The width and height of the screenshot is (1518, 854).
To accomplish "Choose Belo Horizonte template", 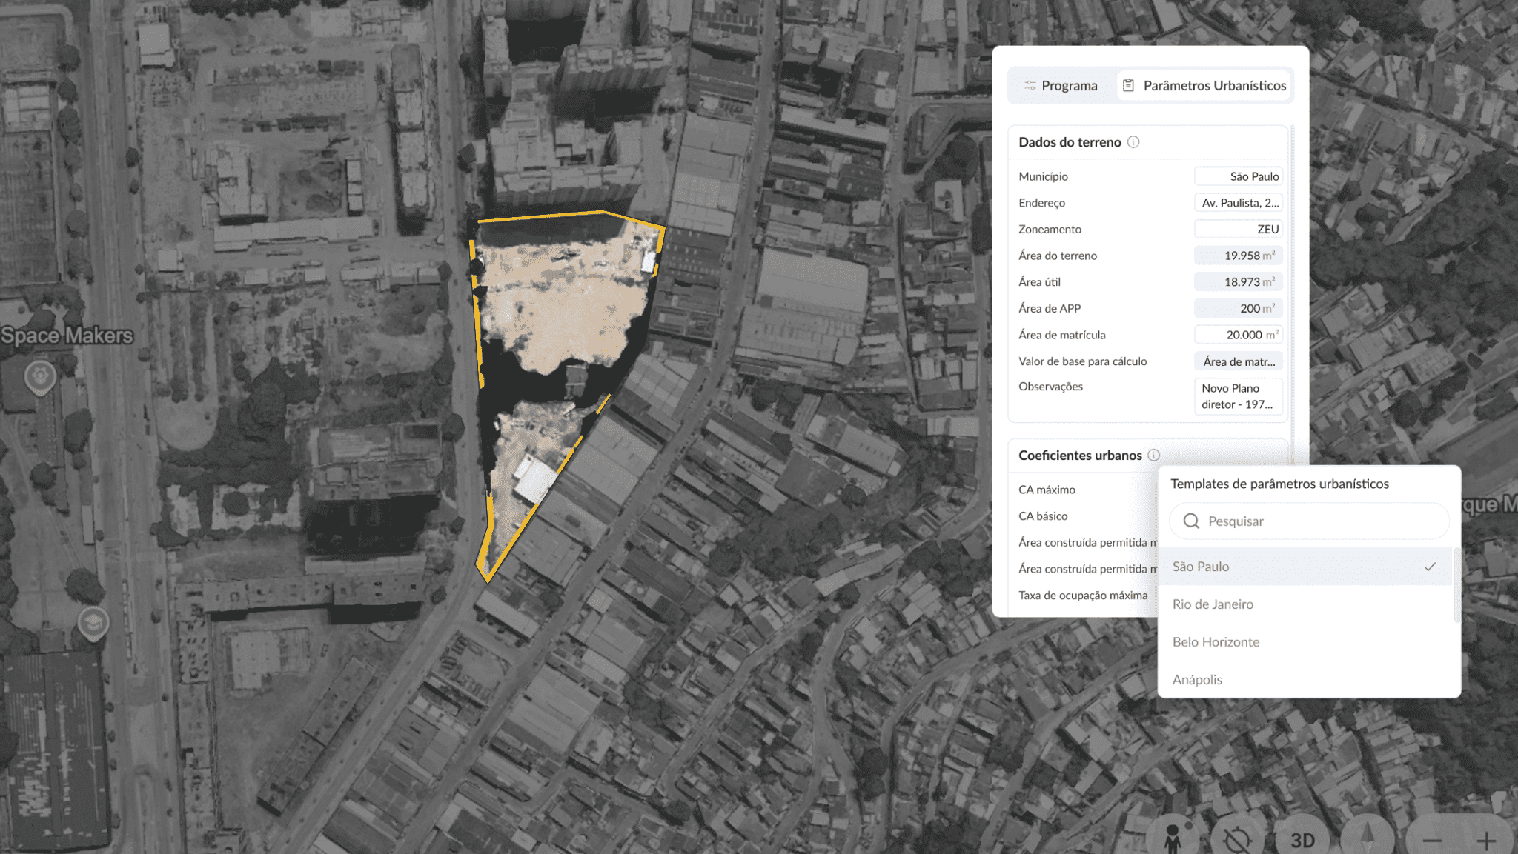I will tap(1305, 642).
